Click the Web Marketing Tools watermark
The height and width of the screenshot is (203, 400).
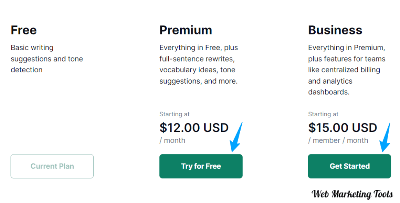(x=352, y=194)
